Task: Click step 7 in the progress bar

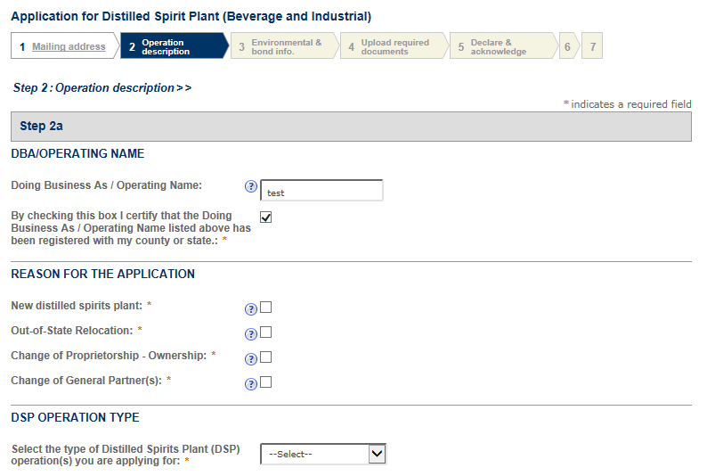Action: coord(592,46)
